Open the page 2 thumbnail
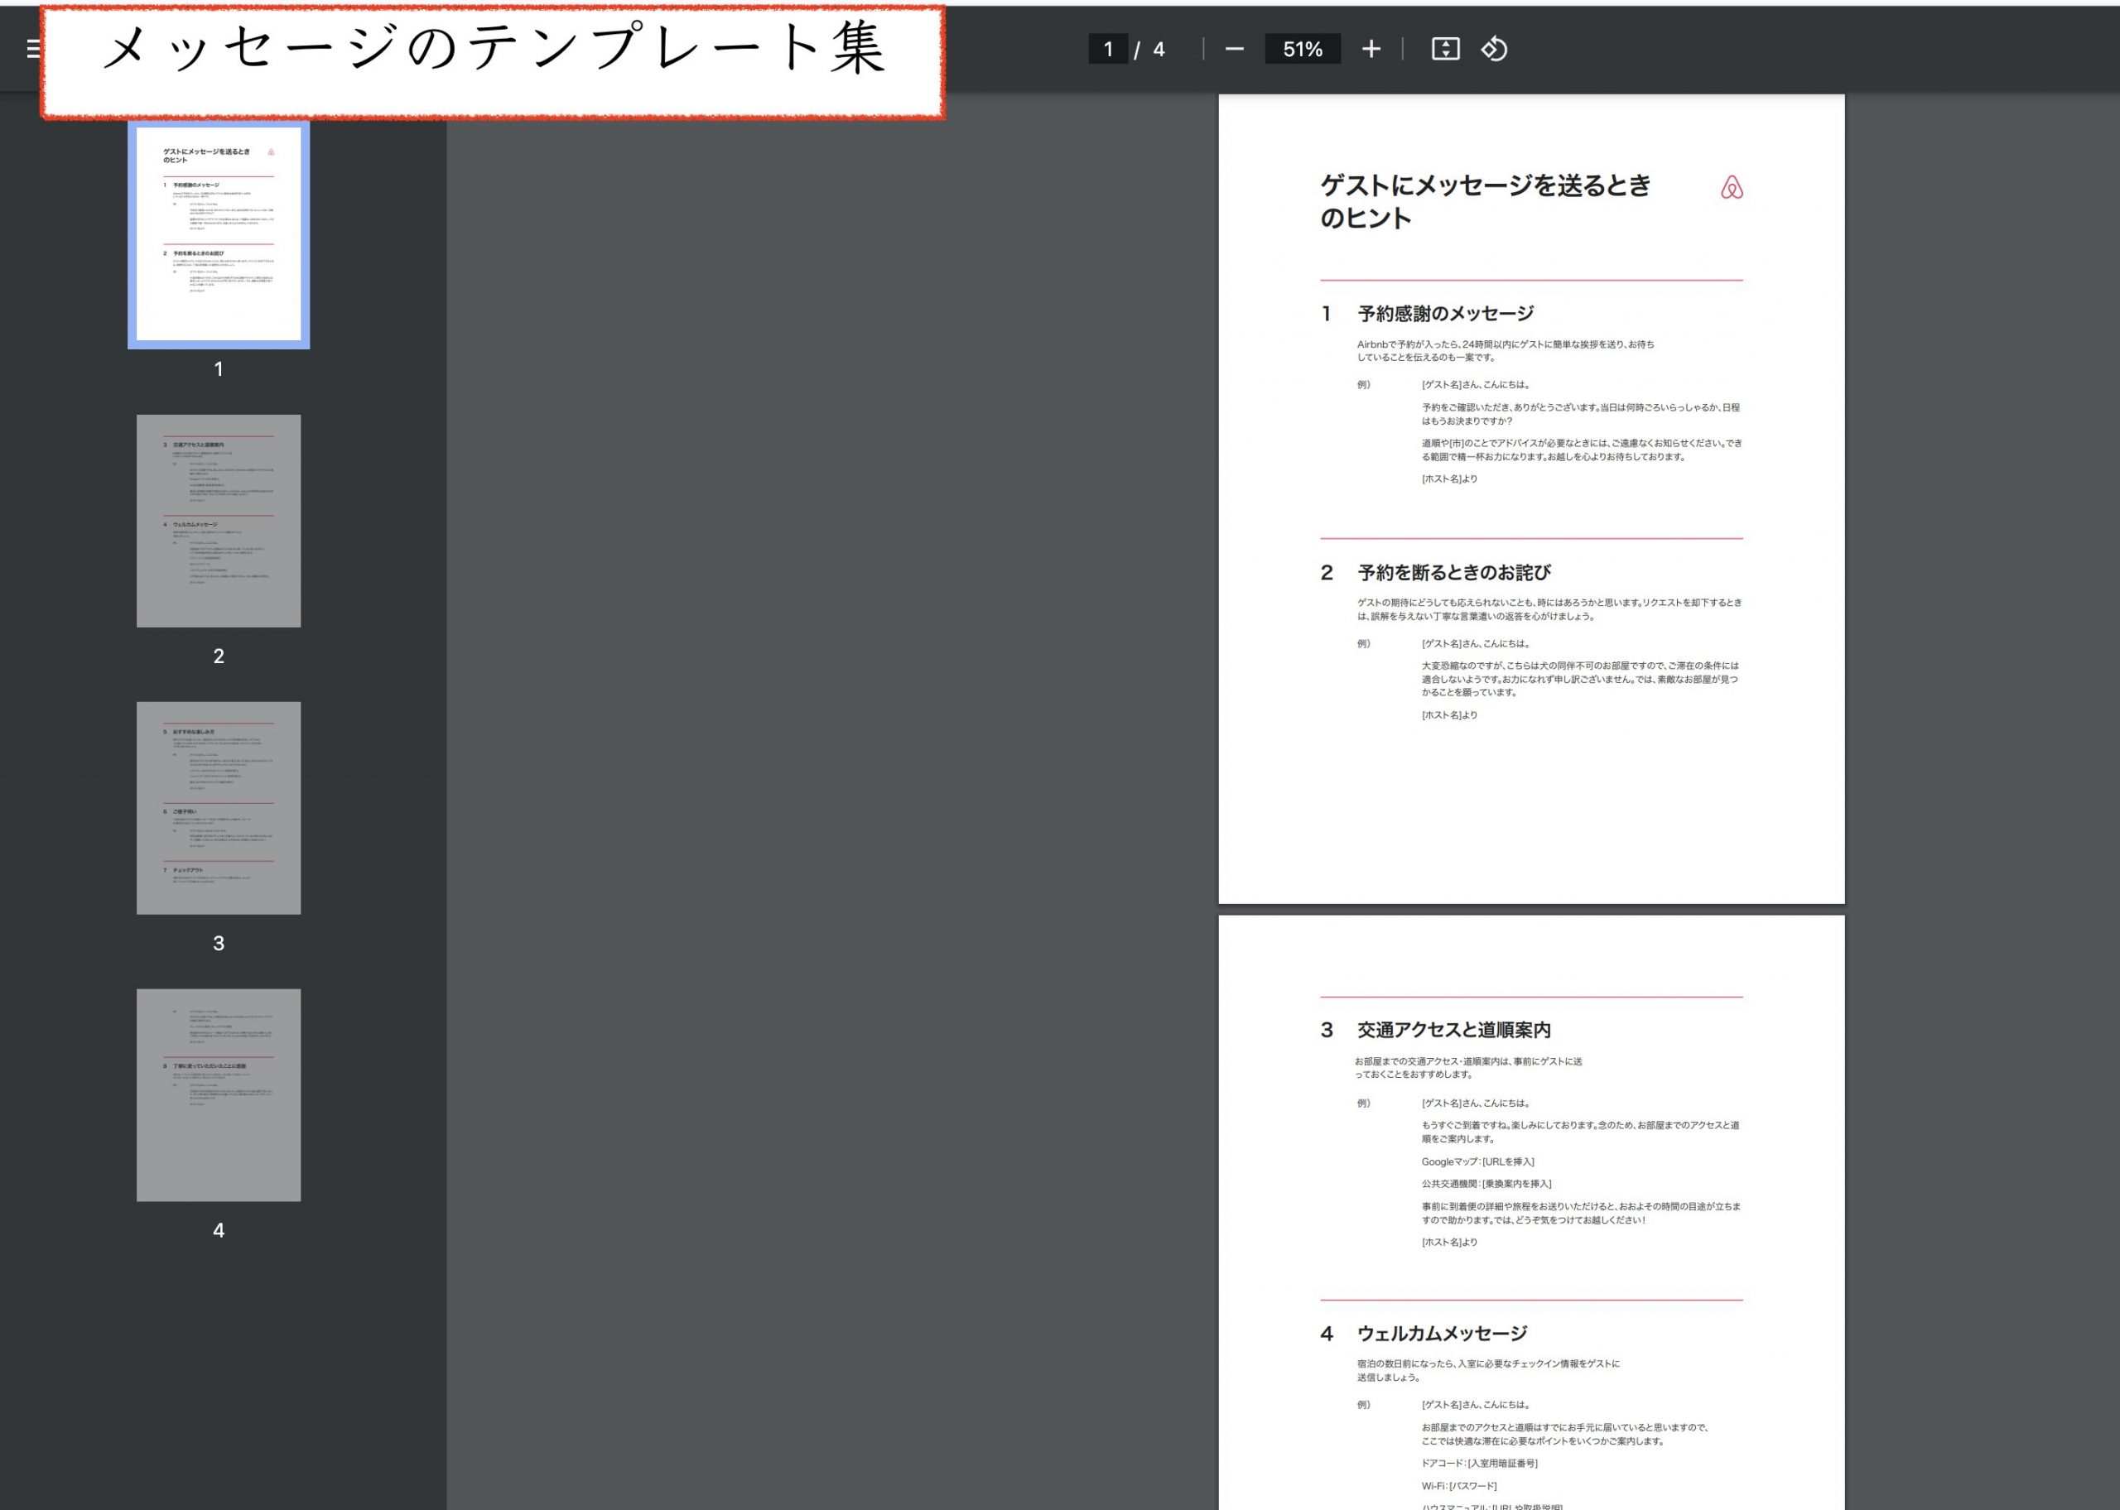Image resolution: width=2120 pixels, height=1510 pixels. coord(219,521)
